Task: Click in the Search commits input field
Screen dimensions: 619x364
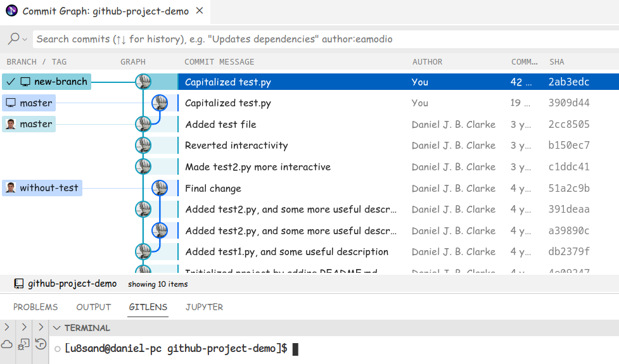Action: [x=317, y=39]
